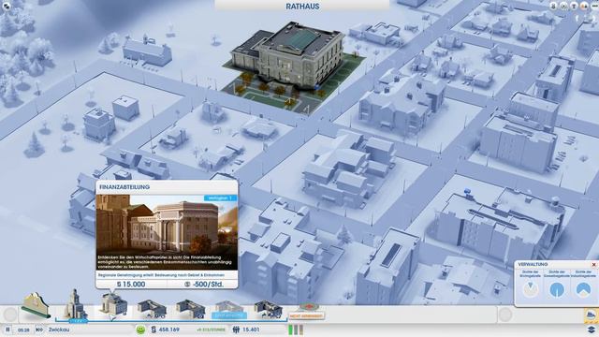Open the achievements trophy icon
599x337 pixels.
(x=574, y=6)
